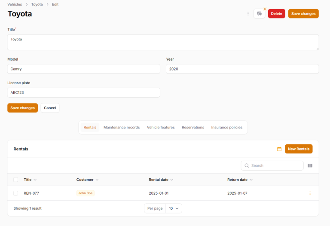Click the red Delete button
Screen dimensions: 330x226
(x=276, y=14)
